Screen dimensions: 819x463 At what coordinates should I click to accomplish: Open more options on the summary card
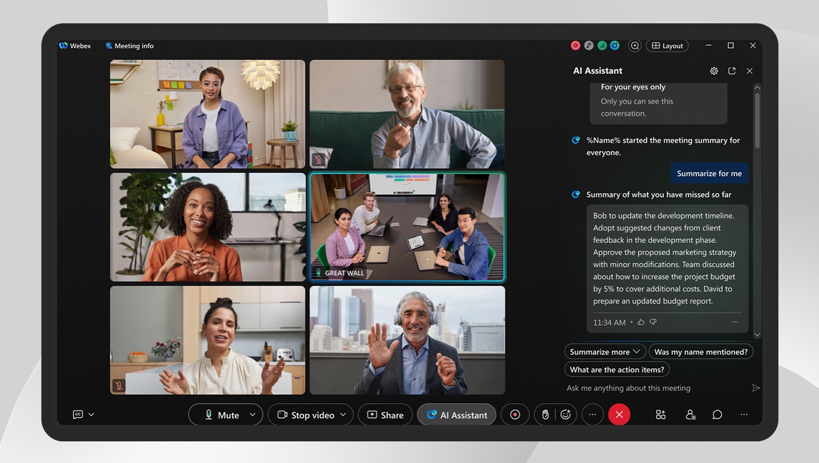[x=735, y=322]
